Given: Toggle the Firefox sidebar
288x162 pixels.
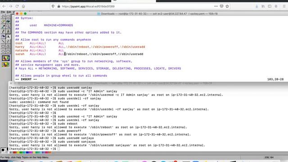Looking at the screenshot, I should (x=270, y=6).
